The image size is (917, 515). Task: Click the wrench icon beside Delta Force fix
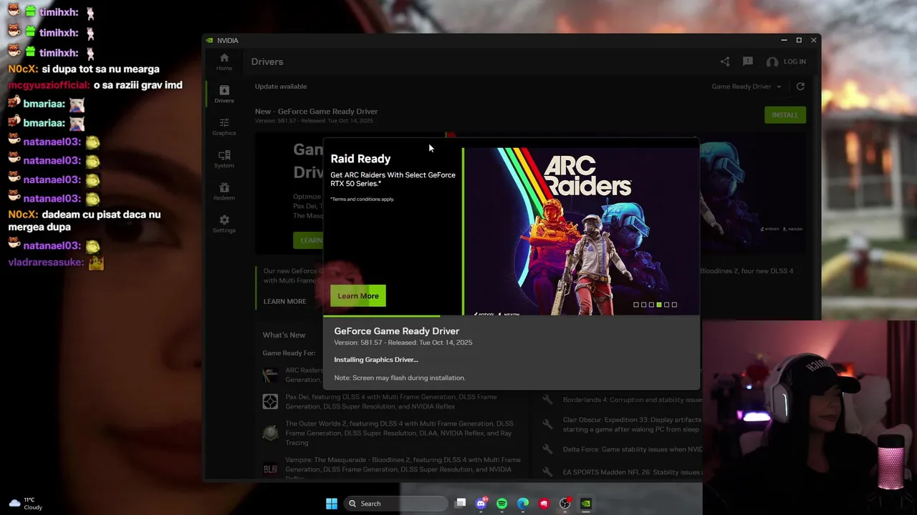pyautogui.click(x=547, y=449)
